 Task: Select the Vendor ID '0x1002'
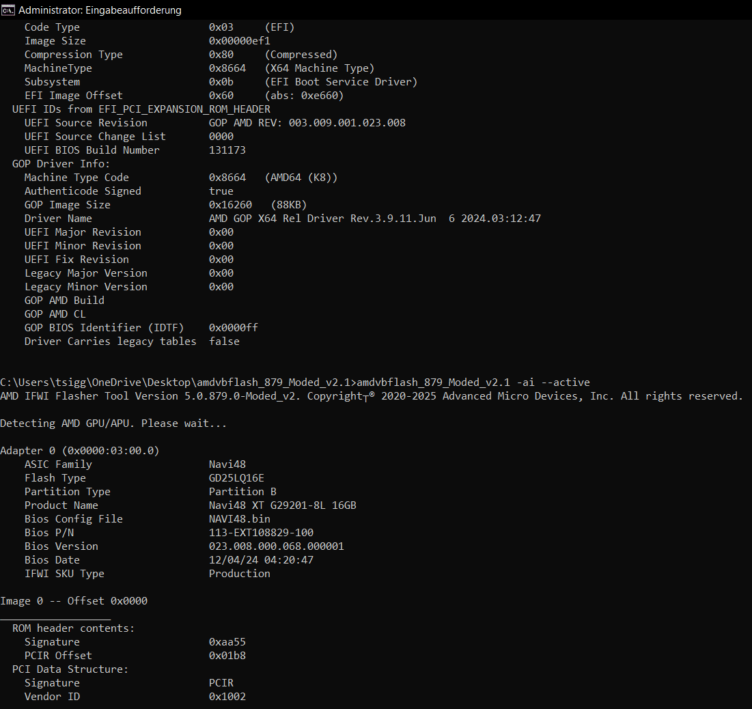(x=225, y=696)
